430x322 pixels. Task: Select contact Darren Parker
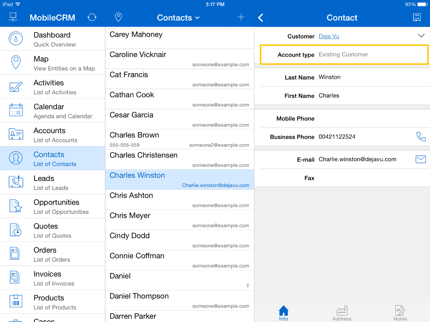[180, 316]
